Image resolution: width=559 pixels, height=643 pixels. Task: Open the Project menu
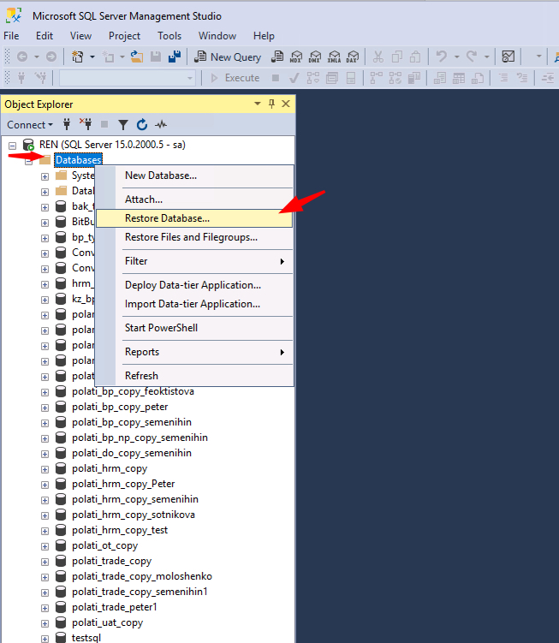[x=124, y=36]
